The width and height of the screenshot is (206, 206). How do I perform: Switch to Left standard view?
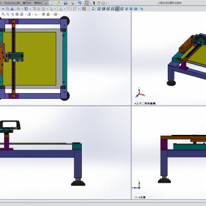click(108, 9)
